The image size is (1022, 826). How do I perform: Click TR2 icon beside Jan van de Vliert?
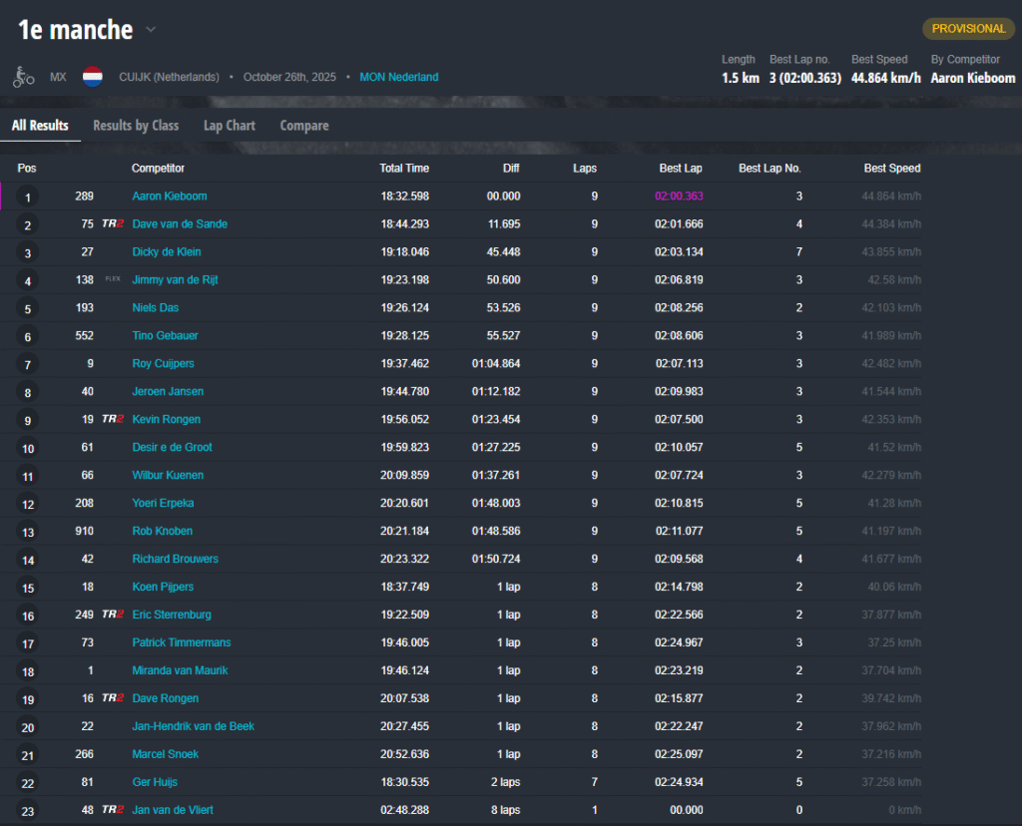pyautogui.click(x=113, y=811)
